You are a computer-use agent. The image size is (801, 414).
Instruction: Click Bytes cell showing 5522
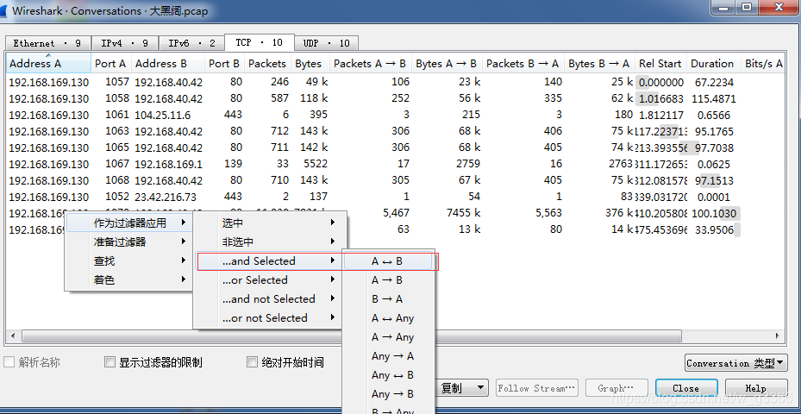pos(314,164)
